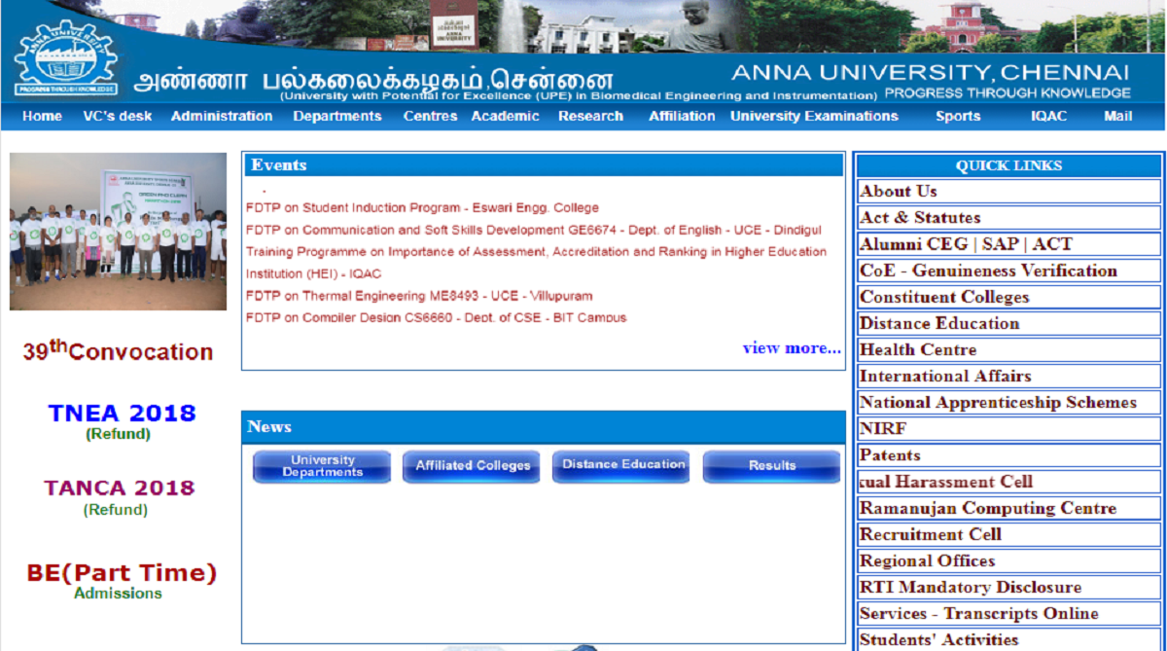Screen dimensions: 1167x651
Task: Open Recruitment Cell quick link
Action: pyautogui.click(x=931, y=533)
